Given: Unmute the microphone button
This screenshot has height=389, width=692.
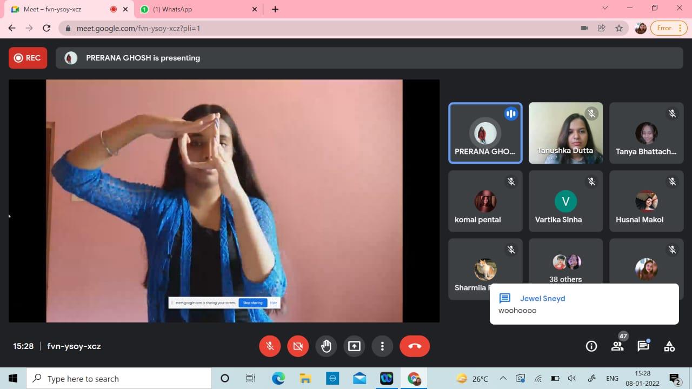Looking at the screenshot, I should coord(270,346).
